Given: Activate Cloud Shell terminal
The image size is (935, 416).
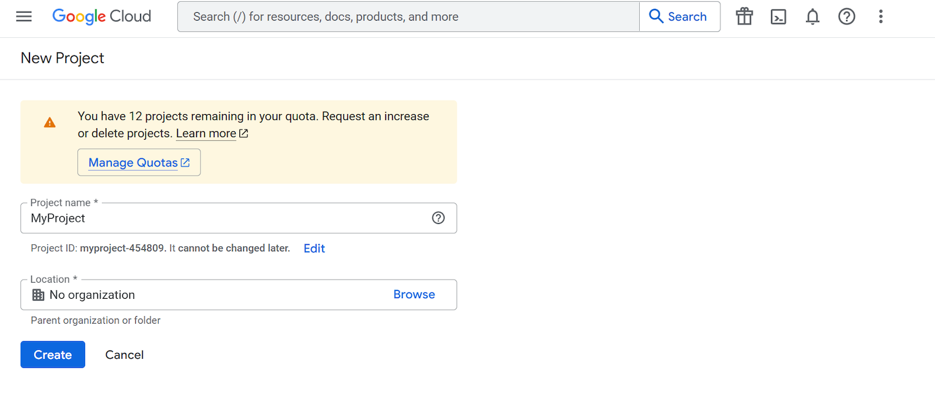Looking at the screenshot, I should [778, 17].
